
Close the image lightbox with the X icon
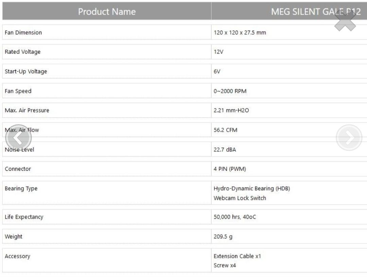pyautogui.click(x=345, y=21)
